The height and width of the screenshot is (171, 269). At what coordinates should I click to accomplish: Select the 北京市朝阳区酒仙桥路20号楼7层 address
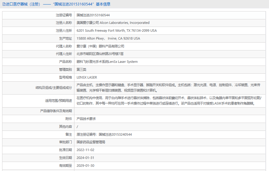(x=100, y=54)
